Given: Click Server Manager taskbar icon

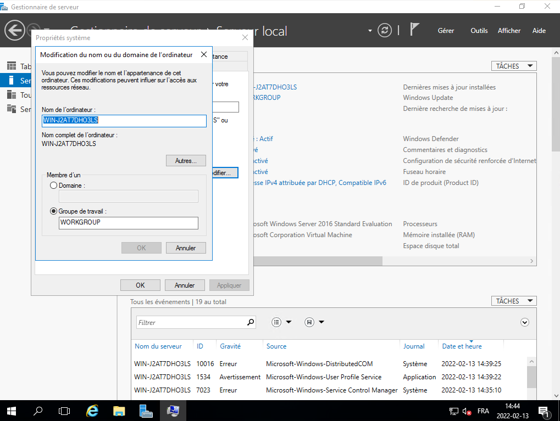Looking at the screenshot, I should click(146, 411).
